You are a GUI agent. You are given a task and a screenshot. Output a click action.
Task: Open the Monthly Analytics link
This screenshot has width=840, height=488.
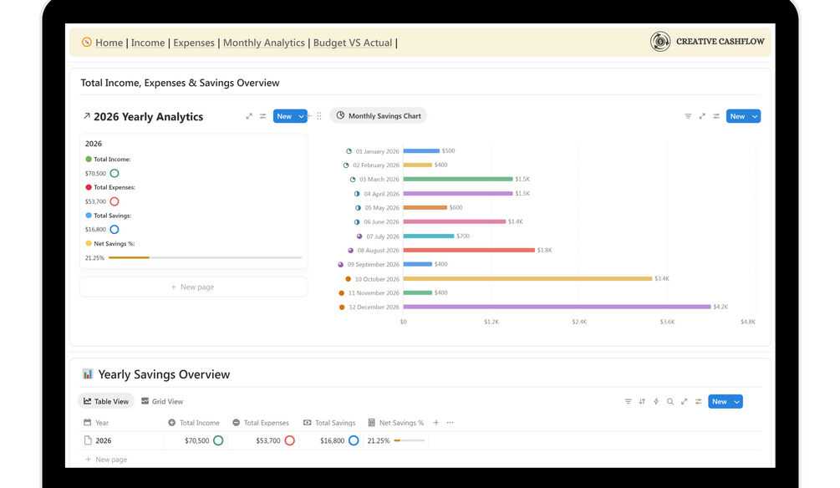[x=263, y=43]
